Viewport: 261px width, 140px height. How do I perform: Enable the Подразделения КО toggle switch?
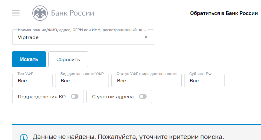point(75,96)
